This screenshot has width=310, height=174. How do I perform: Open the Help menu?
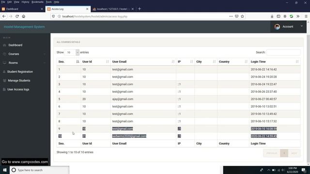click(x=56, y=2)
